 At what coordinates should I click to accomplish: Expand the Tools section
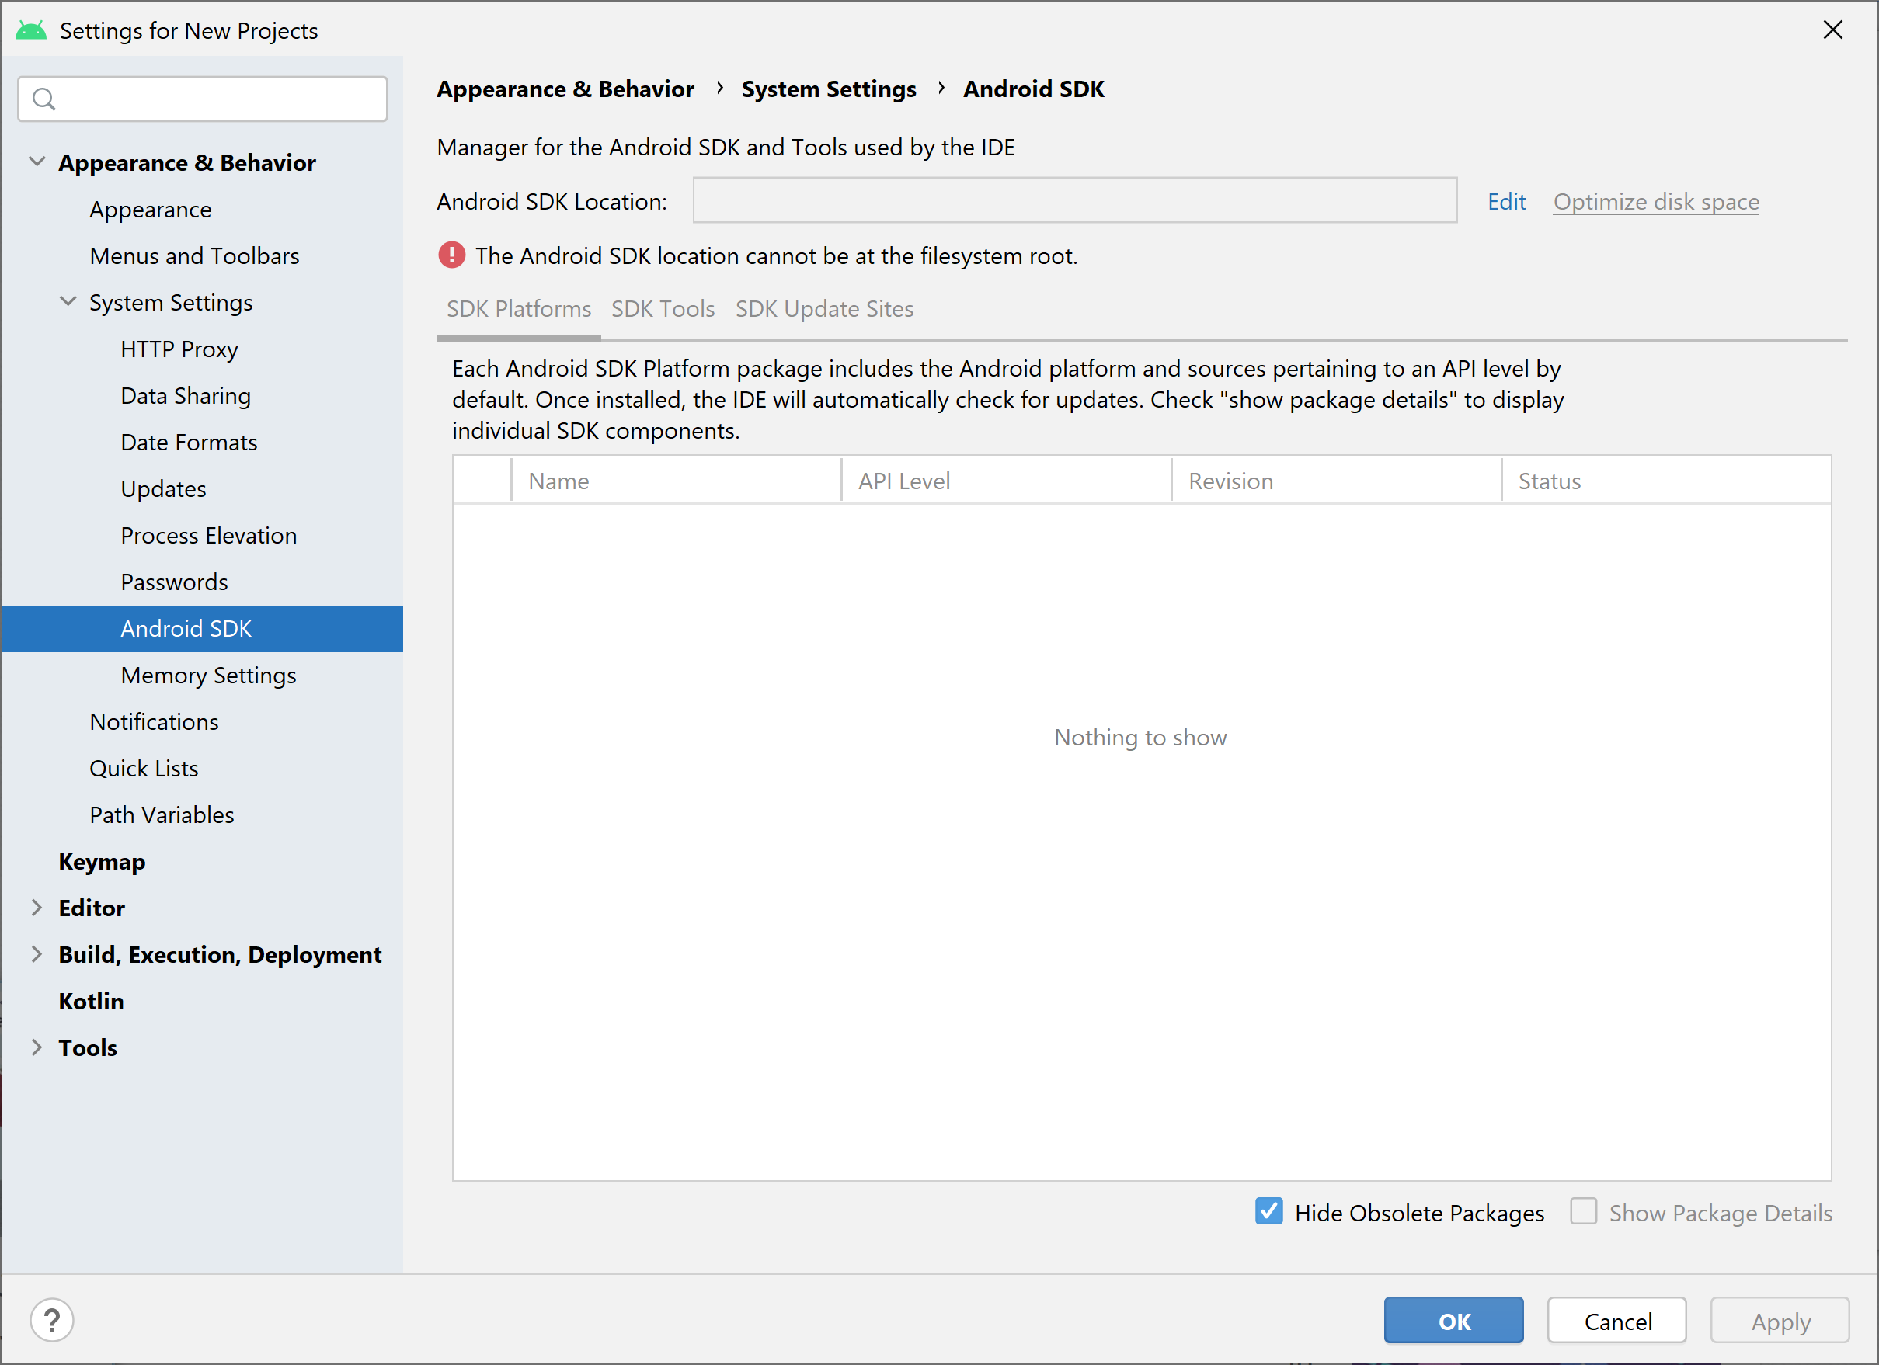(37, 1047)
